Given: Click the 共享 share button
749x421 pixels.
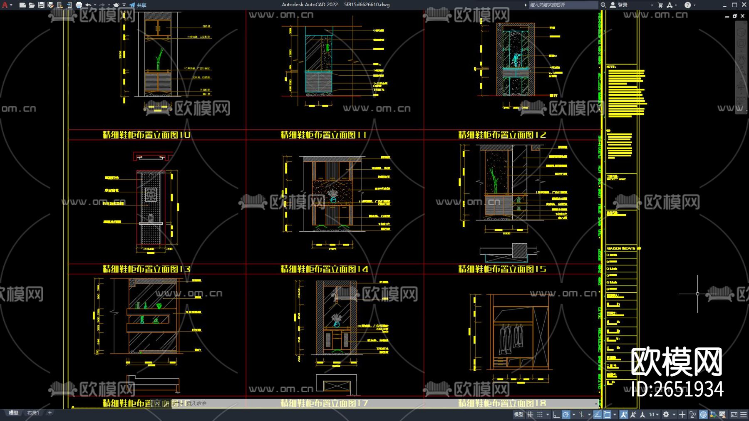Looking at the screenshot, I should [138, 5].
